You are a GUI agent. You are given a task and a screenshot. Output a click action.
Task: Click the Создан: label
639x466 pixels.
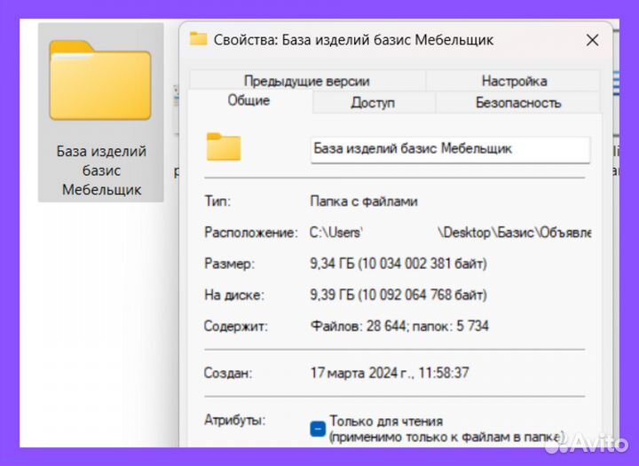(228, 373)
